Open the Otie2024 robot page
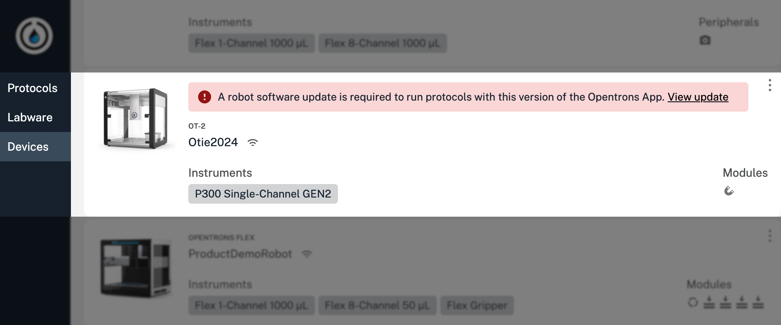This screenshot has height=325, width=781. click(213, 142)
